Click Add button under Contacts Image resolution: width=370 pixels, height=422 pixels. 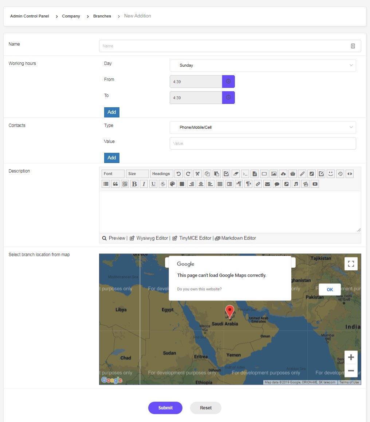point(112,158)
